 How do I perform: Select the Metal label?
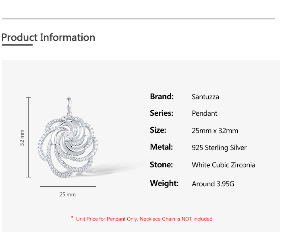click(161, 147)
